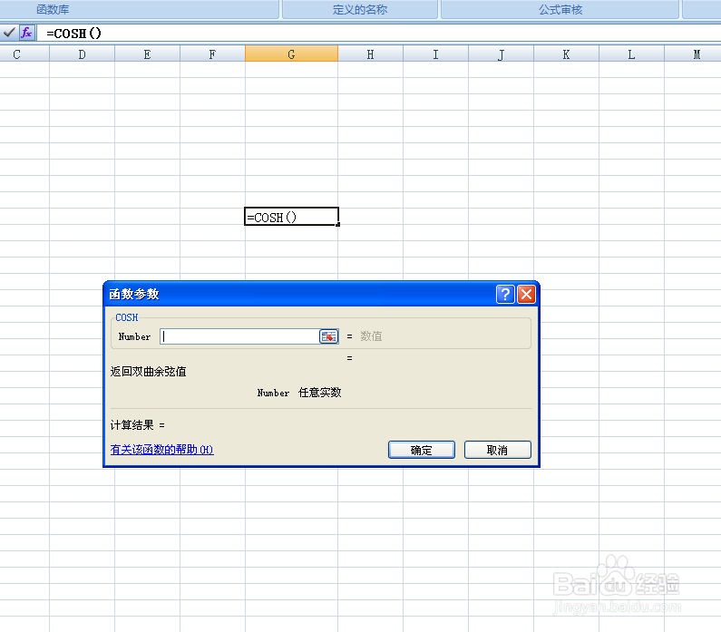Click the 任意实数 description text
The image size is (721, 632).
click(x=320, y=393)
